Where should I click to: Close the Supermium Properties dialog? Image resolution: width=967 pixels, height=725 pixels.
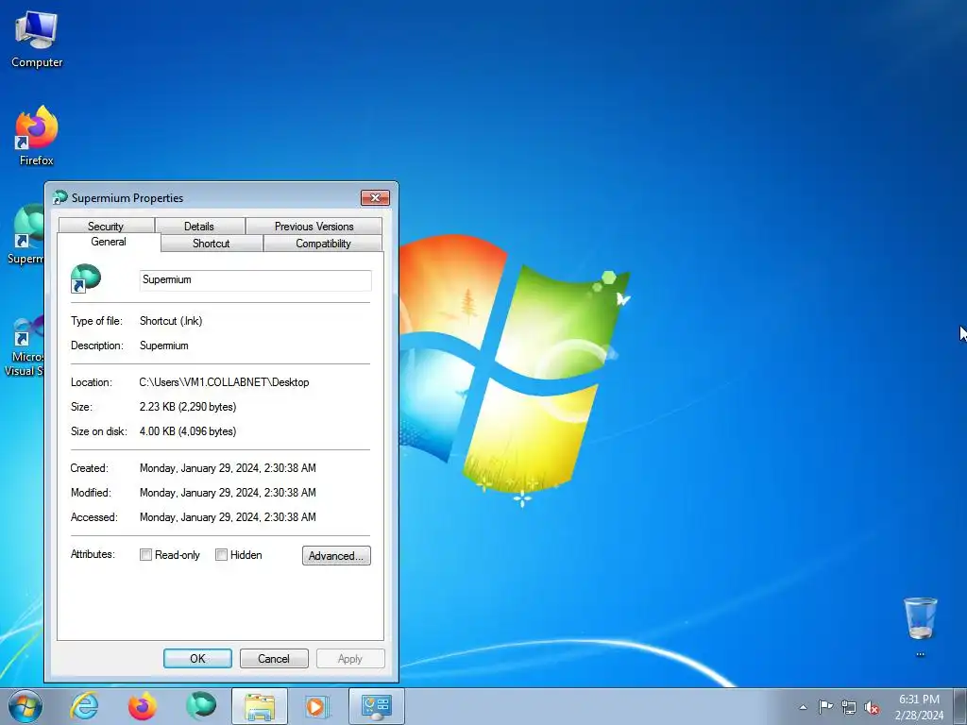pyautogui.click(x=375, y=198)
